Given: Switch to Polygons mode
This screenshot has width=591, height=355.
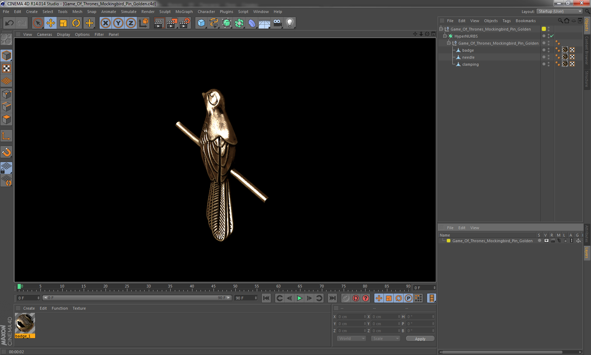Looking at the screenshot, I should pos(6,120).
